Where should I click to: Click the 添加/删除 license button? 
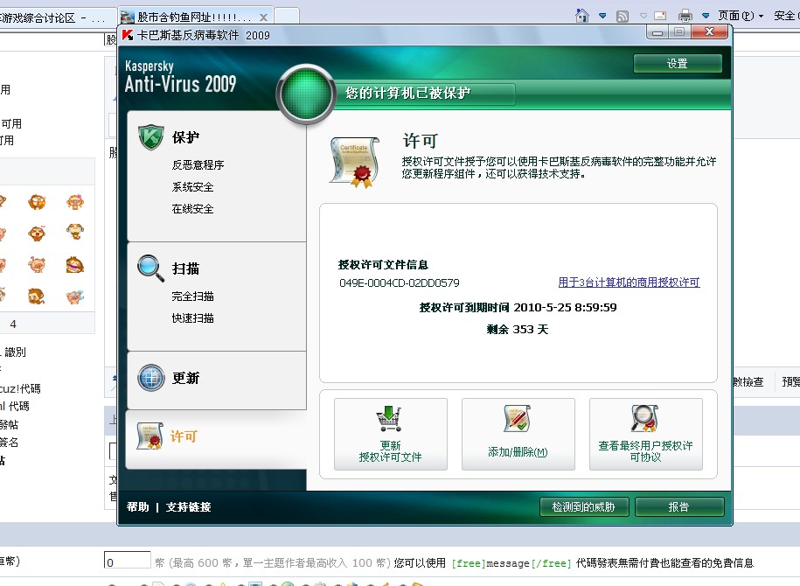tap(518, 435)
